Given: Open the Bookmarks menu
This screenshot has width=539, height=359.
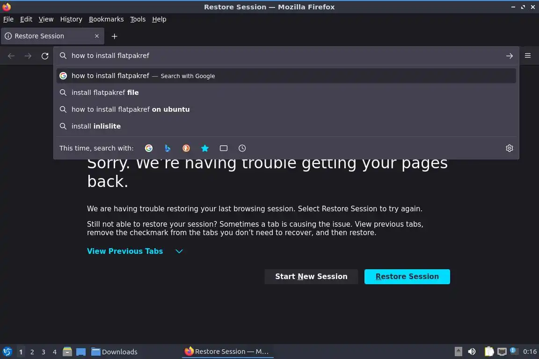Looking at the screenshot, I should [106, 19].
